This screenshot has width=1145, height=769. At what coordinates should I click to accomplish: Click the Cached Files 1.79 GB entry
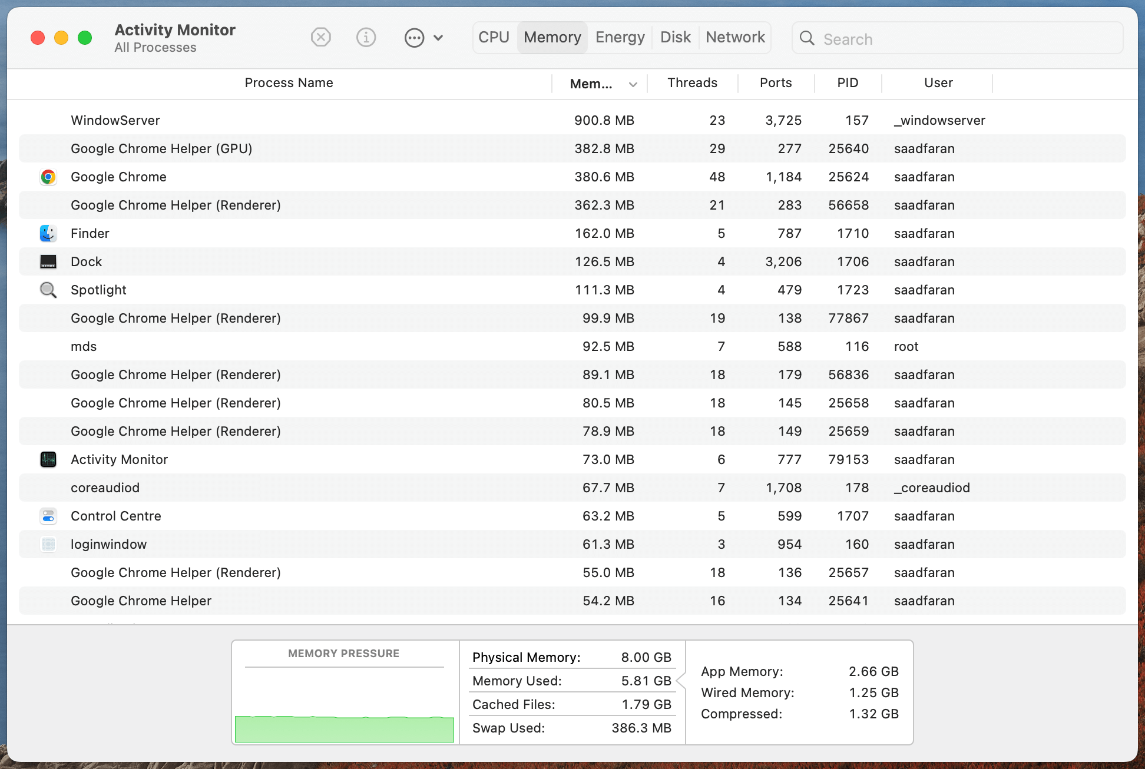click(x=572, y=704)
